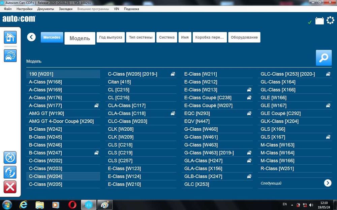The width and height of the screenshot is (337, 210).
Task: Choose model AMG GT 4-Door Coupé [X290]
Action: (x=63, y=121)
